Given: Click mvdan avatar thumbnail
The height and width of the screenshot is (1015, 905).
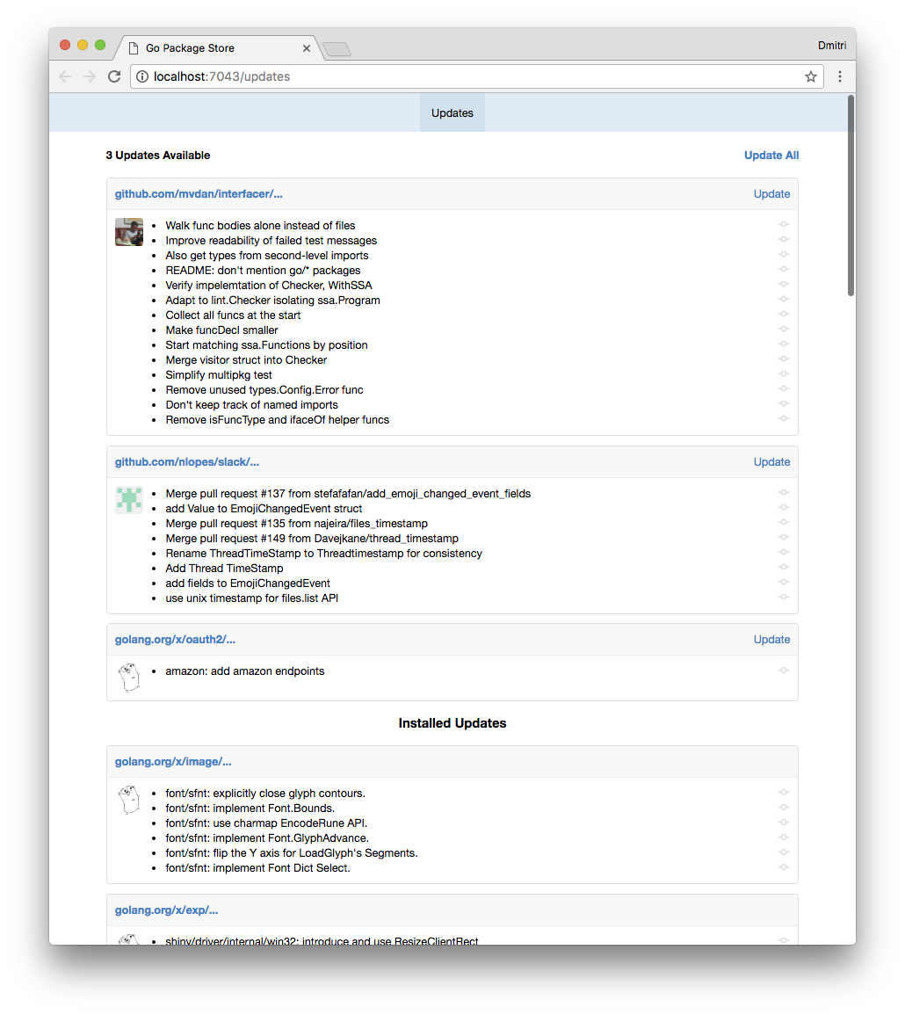Looking at the screenshot, I should (129, 232).
